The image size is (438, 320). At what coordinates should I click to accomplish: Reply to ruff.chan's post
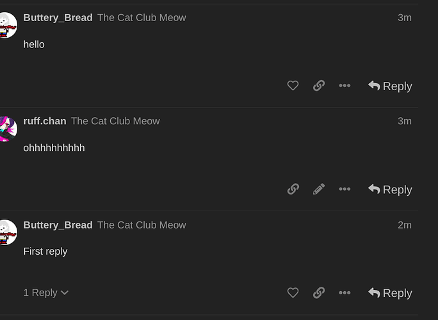(x=390, y=189)
